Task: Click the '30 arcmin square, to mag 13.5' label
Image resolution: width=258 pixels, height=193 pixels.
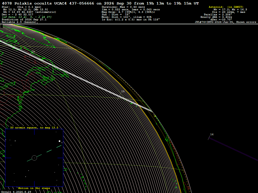Action: 34,127
